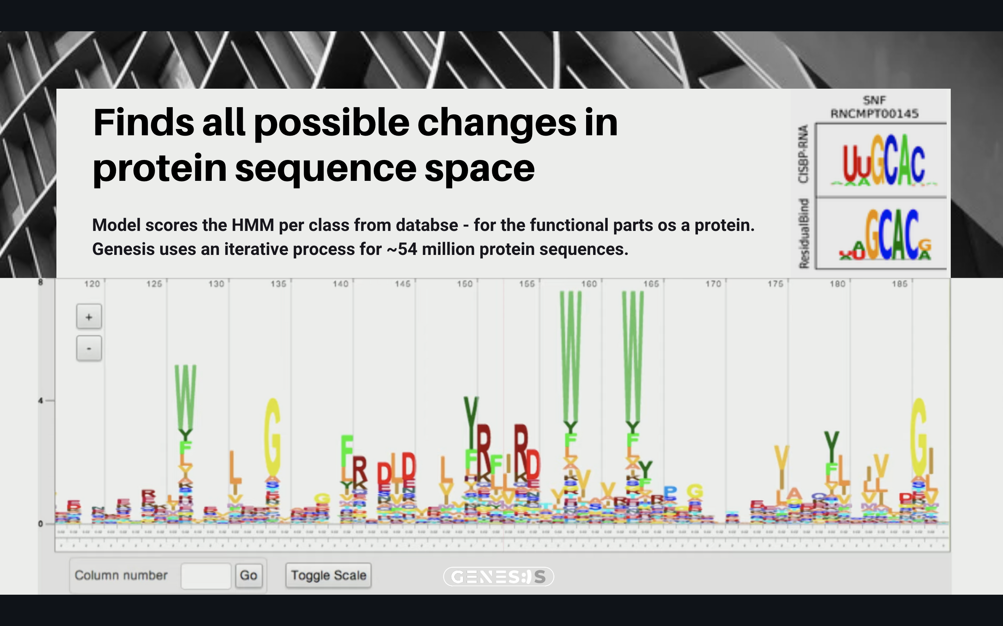Click the column 145 header marker
The height and width of the screenshot is (626, 1003).
403,284
